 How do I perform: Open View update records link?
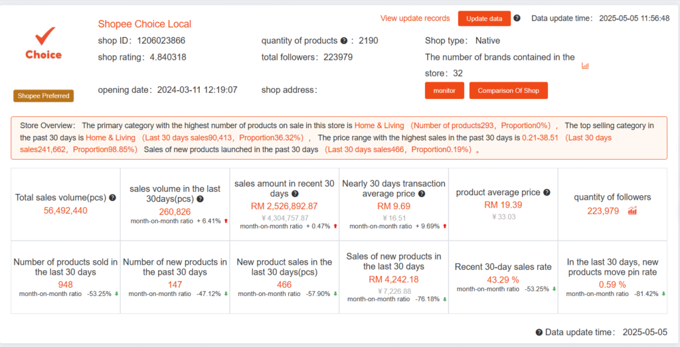point(415,18)
